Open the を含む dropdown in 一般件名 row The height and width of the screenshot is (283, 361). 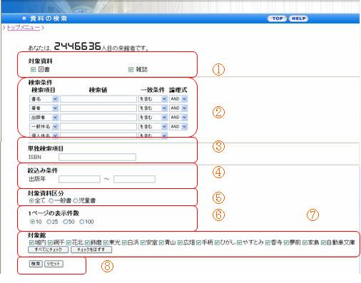(x=153, y=127)
